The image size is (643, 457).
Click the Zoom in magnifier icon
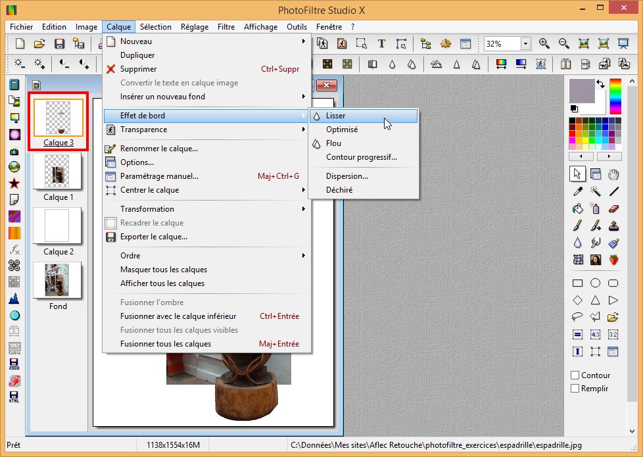pyautogui.click(x=544, y=43)
